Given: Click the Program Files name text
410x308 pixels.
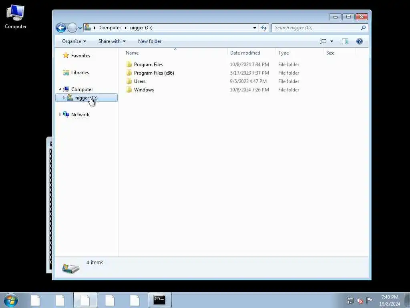Looking at the screenshot, I should pos(149,65).
